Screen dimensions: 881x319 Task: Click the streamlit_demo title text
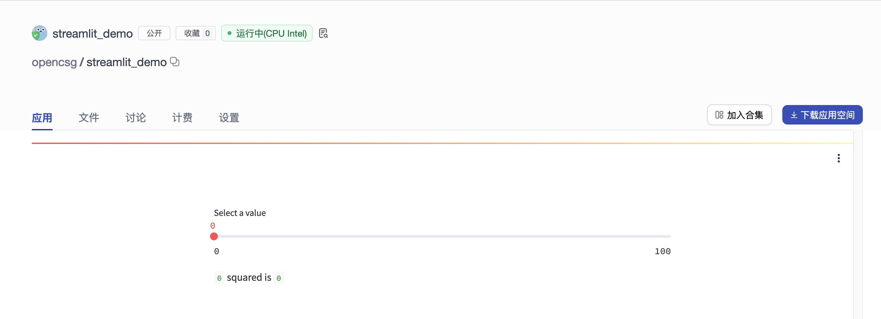pyautogui.click(x=92, y=33)
